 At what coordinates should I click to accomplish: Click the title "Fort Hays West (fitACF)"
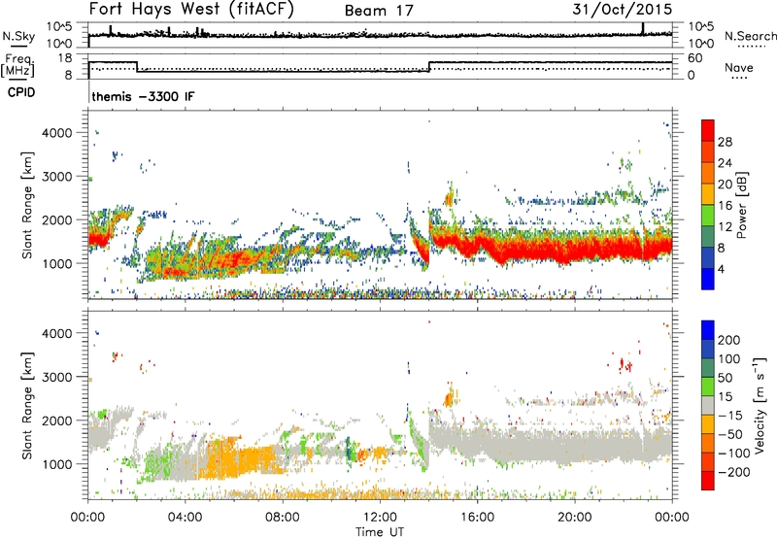point(191,9)
